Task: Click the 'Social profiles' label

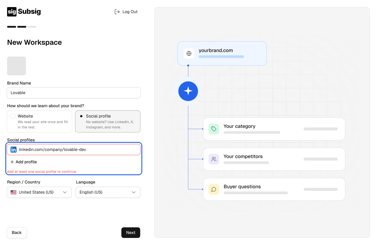Action: tap(21, 140)
